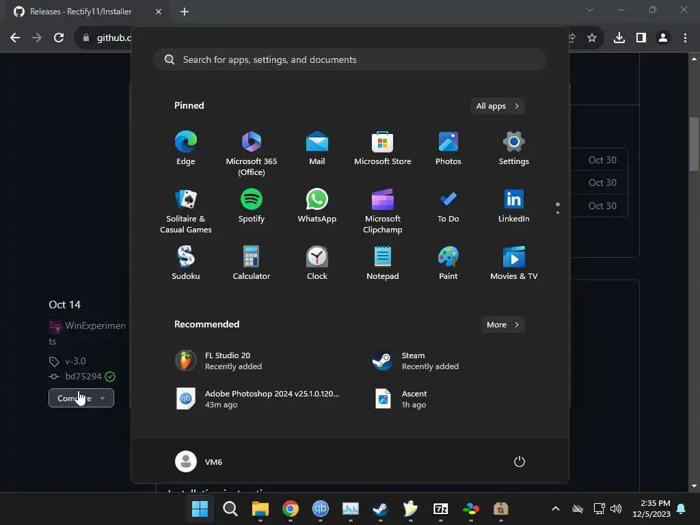Open Chrome profile menu
The width and height of the screenshot is (700, 525).
point(663,38)
